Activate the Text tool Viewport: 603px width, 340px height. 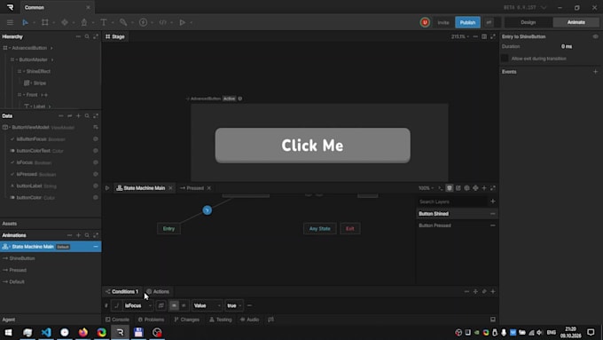pos(104,22)
